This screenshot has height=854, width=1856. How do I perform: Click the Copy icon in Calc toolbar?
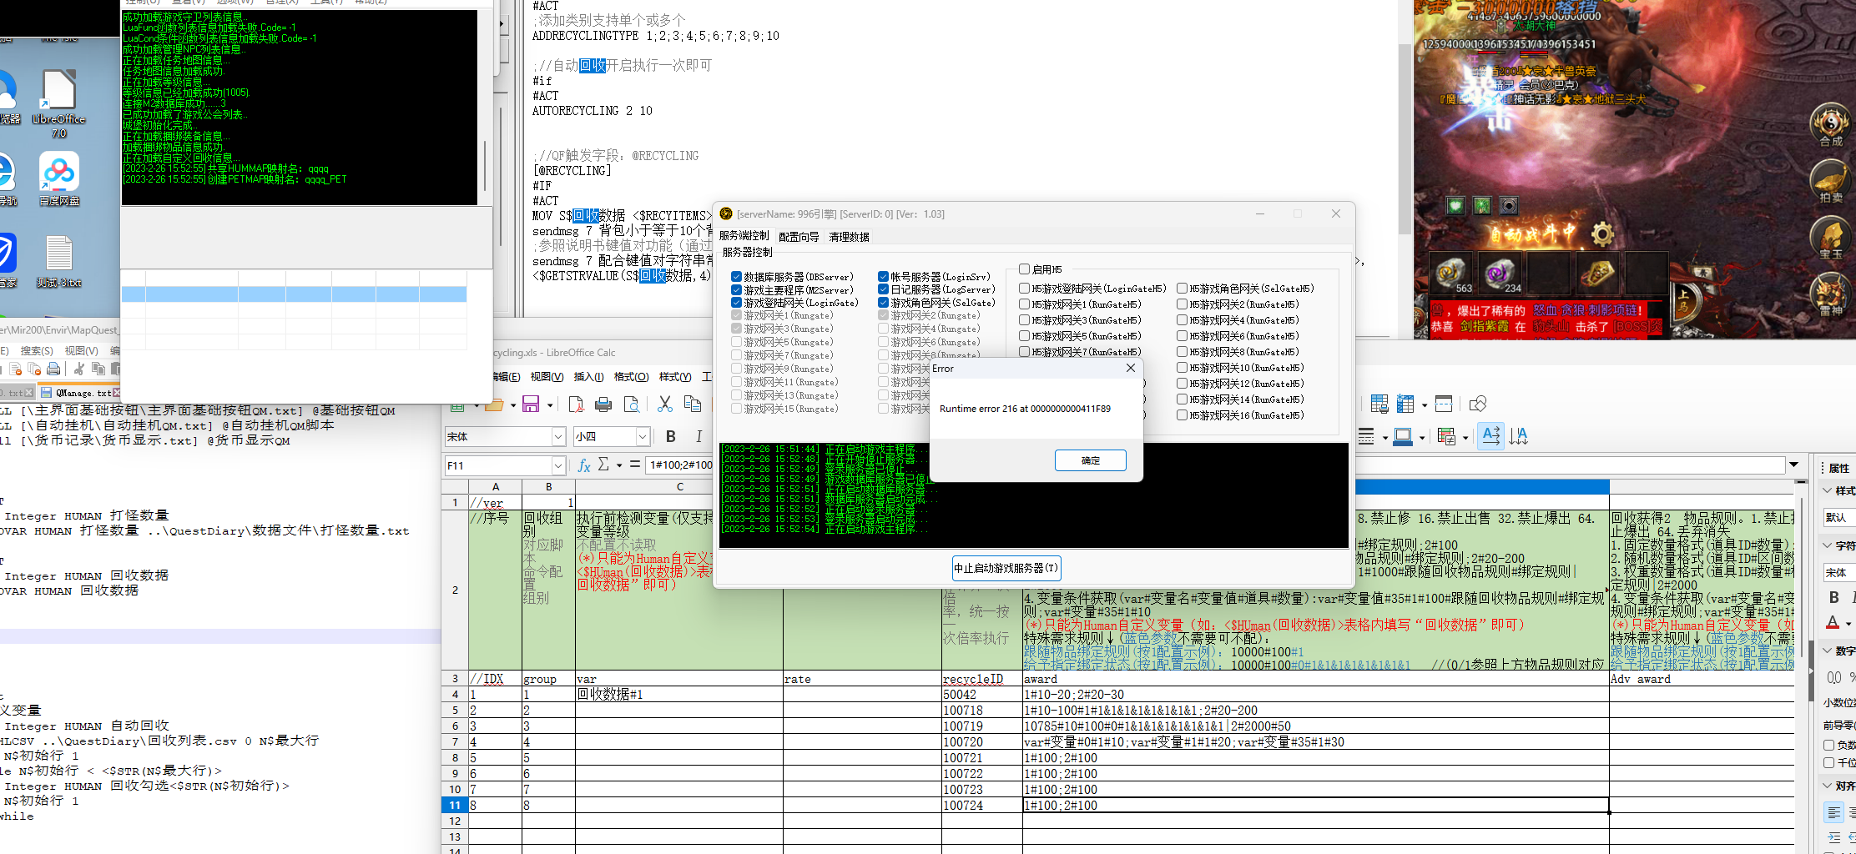[x=693, y=404]
